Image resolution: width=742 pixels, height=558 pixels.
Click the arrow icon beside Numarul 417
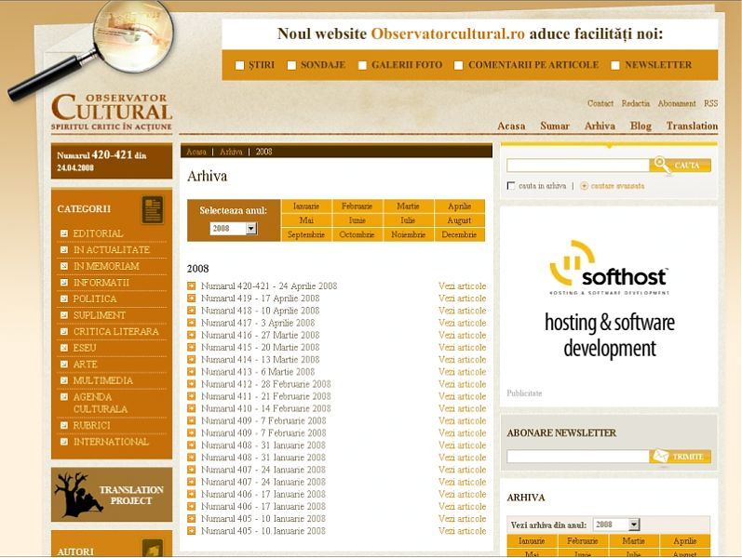point(191,323)
